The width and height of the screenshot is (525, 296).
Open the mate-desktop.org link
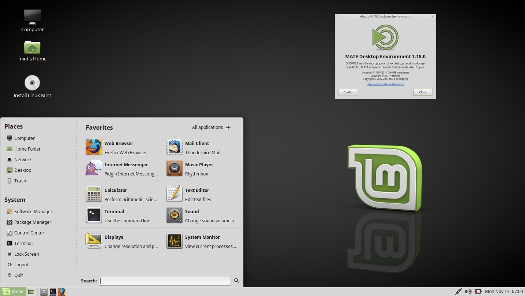pos(385,84)
